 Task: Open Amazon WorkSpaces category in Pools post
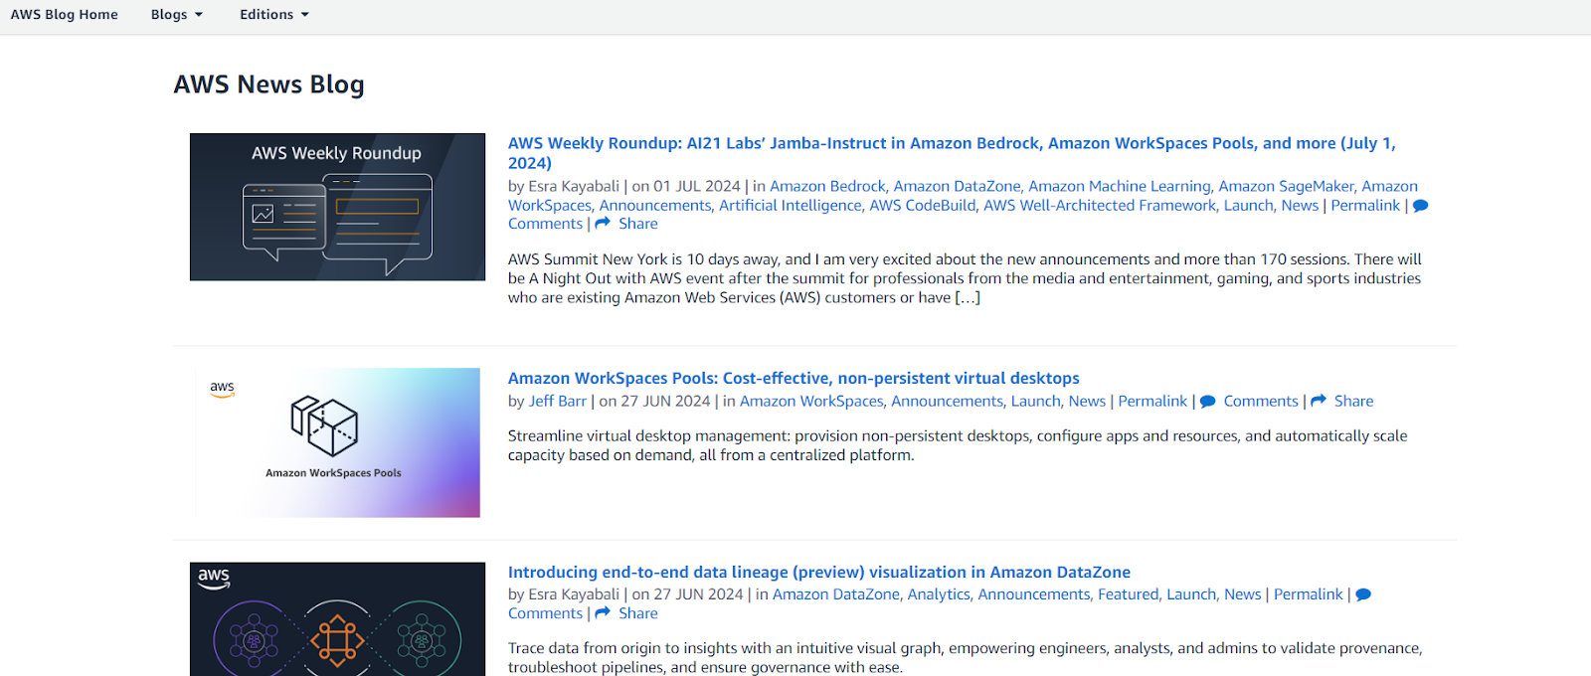pos(811,401)
